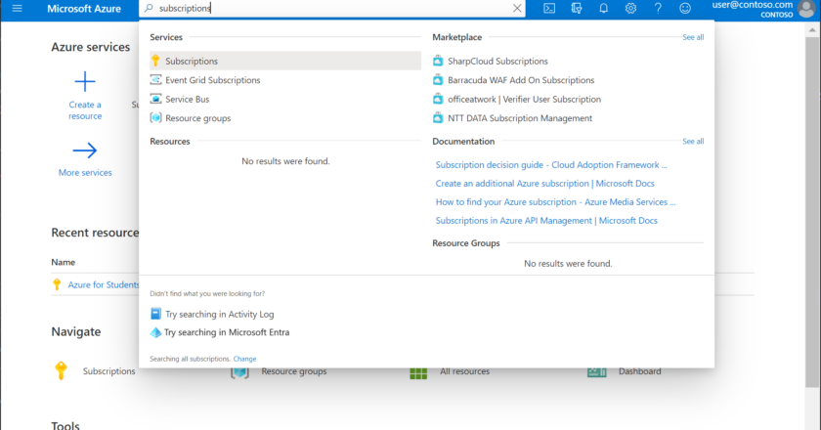
Task: Open Subscriptions under Navigate
Action: 108,371
